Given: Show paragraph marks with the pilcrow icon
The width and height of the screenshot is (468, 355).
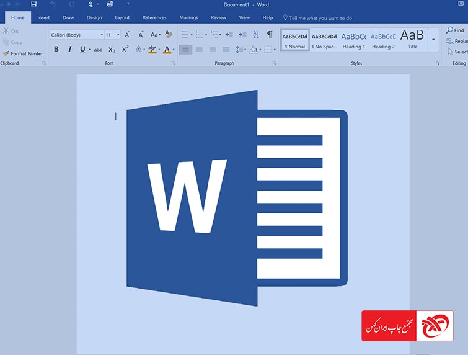Looking at the screenshot, I should 269,35.
